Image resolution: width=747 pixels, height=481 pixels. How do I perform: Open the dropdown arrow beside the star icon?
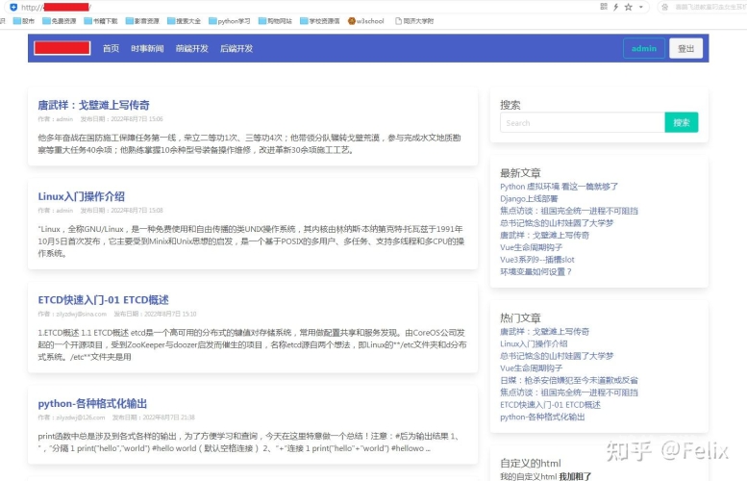point(640,7)
